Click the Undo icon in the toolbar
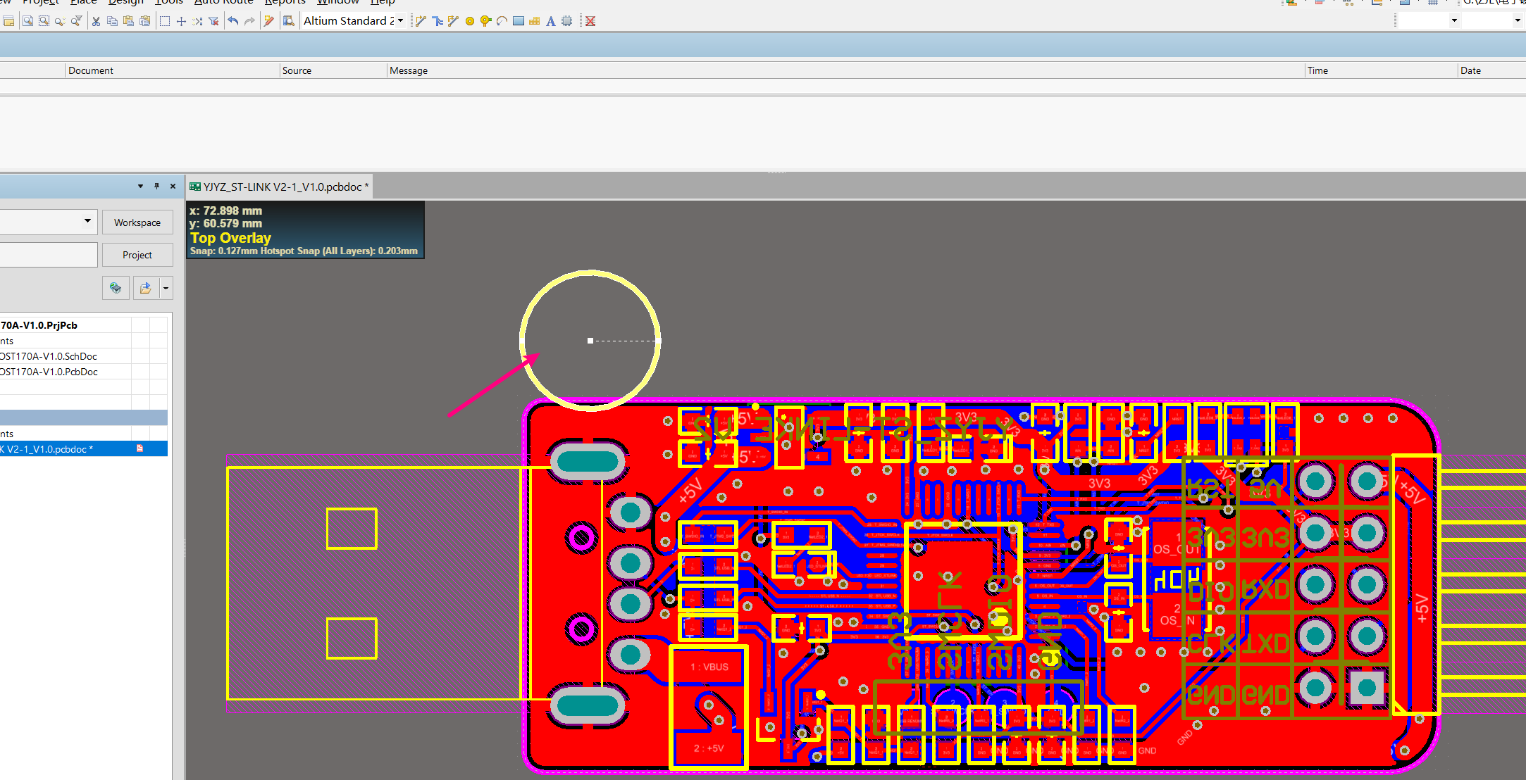Screen dimensions: 1526x780 coord(230,22)
